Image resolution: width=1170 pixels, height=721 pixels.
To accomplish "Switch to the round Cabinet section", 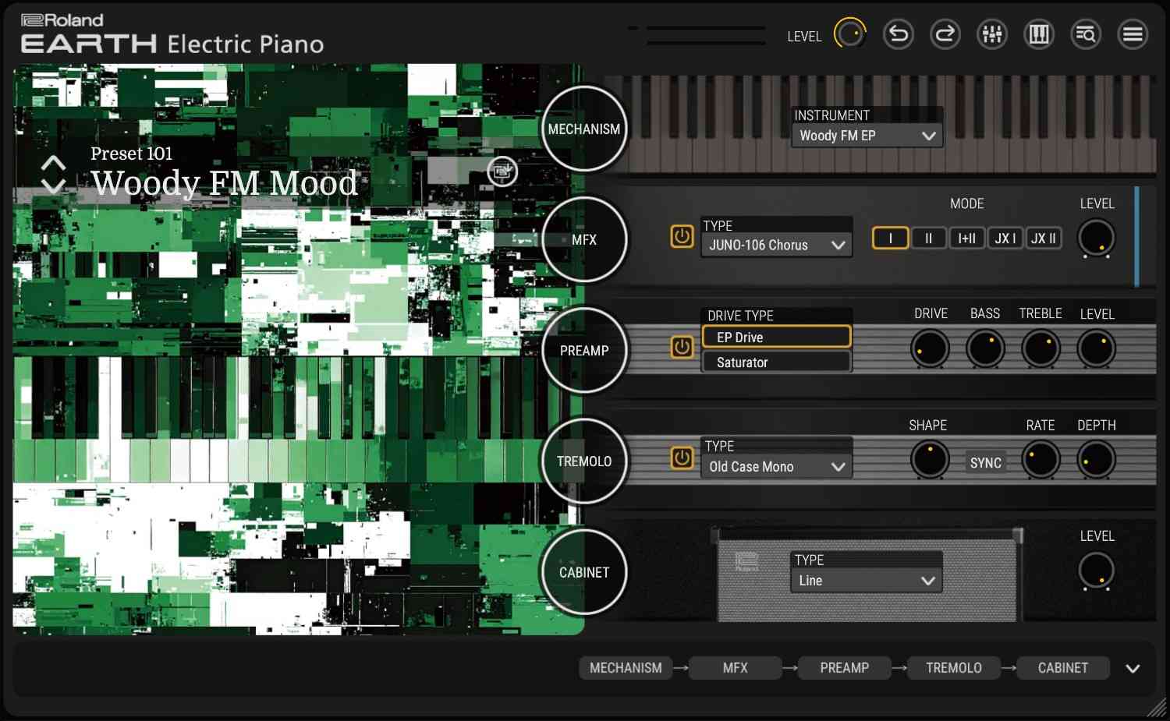I will [x=583, y=572].
